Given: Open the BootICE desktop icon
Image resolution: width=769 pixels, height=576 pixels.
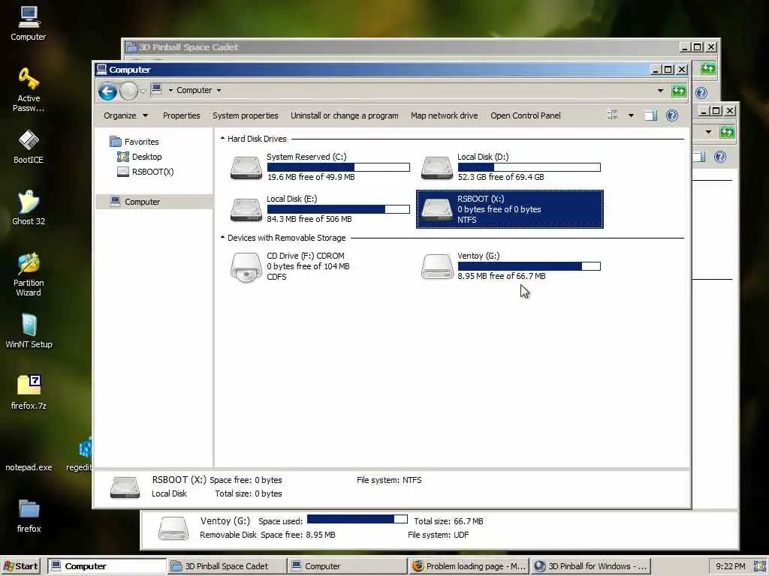Looking at the screenshot, I should (29, 146).
